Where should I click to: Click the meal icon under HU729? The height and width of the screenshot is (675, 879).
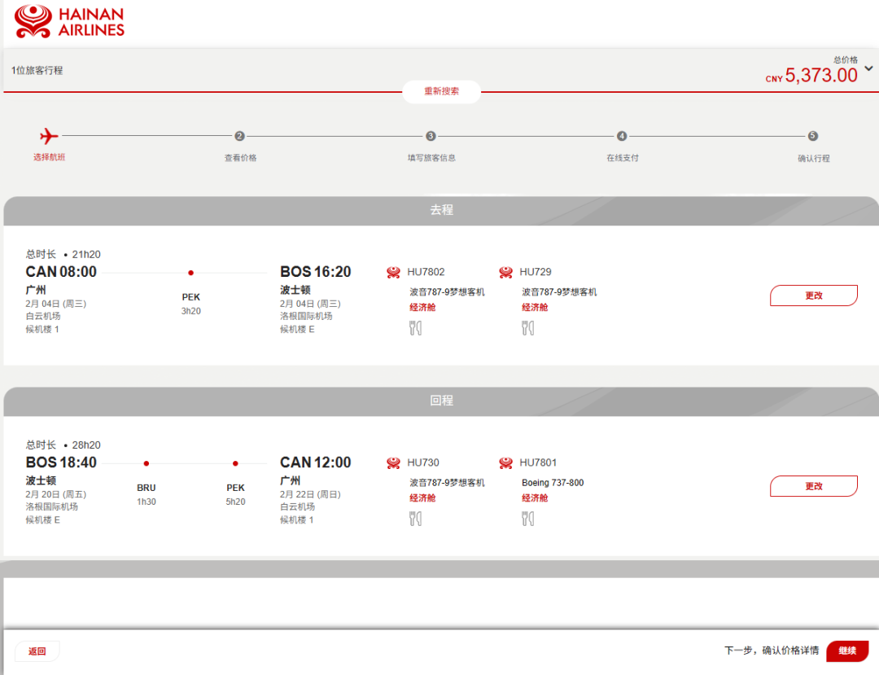pos(527,328)
